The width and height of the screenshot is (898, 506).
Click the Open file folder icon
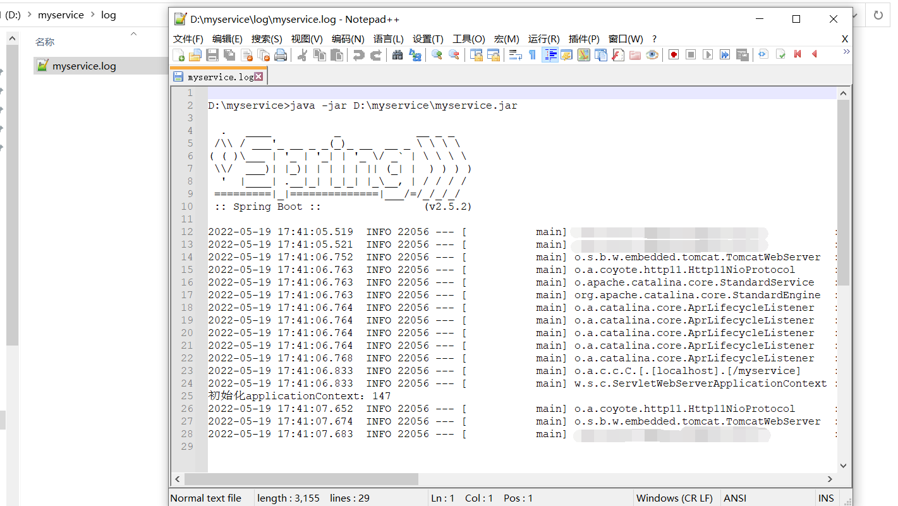pyautogui.click(x=196, y=55)
